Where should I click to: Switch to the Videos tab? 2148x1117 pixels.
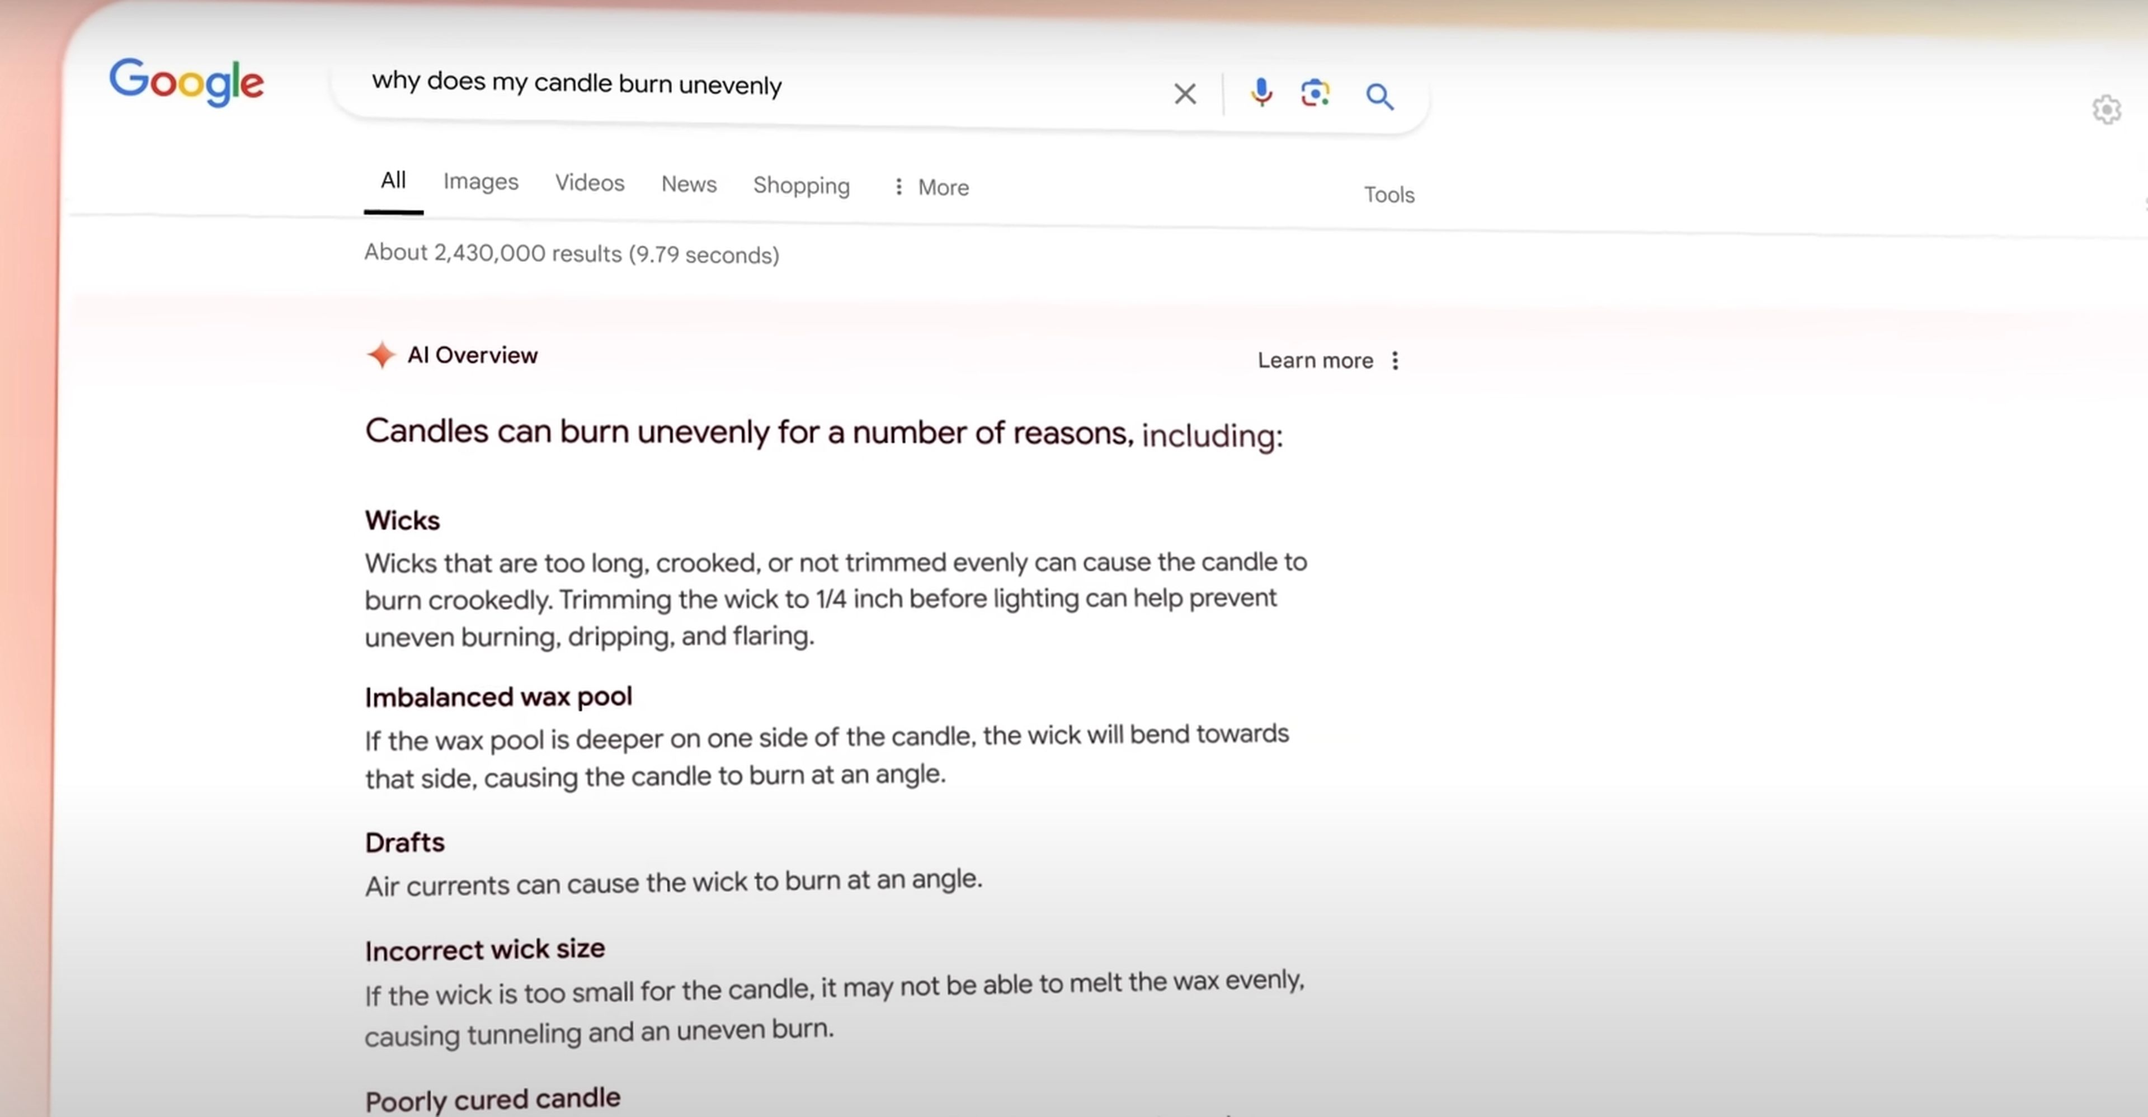click(x=590, y=182)
